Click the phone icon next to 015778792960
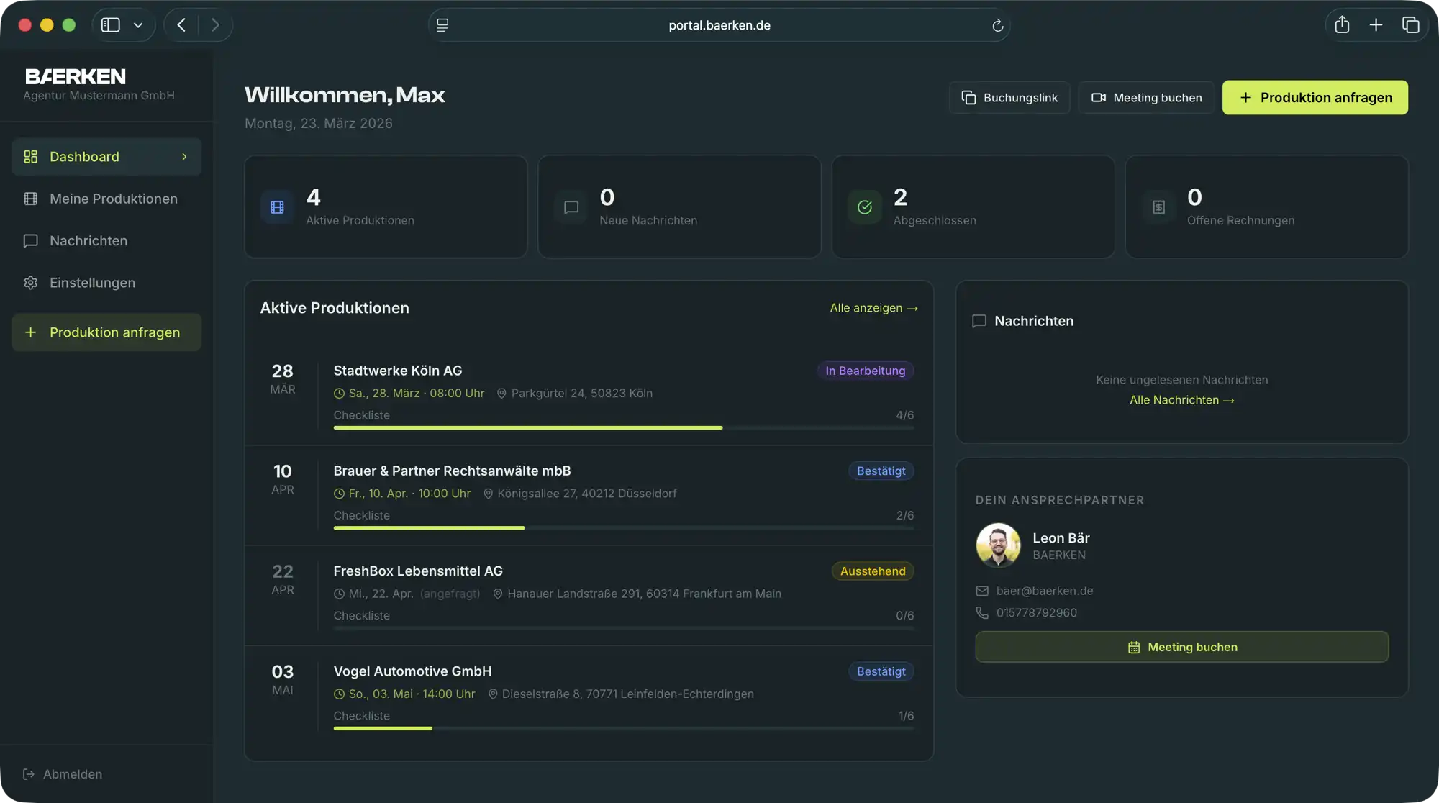 point(982,612)
